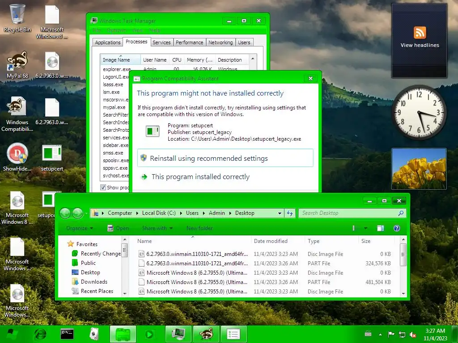Open the 6.2.7963.0.w disc image desktop icon
Screen dimensions: 458x343
point(52,65)
